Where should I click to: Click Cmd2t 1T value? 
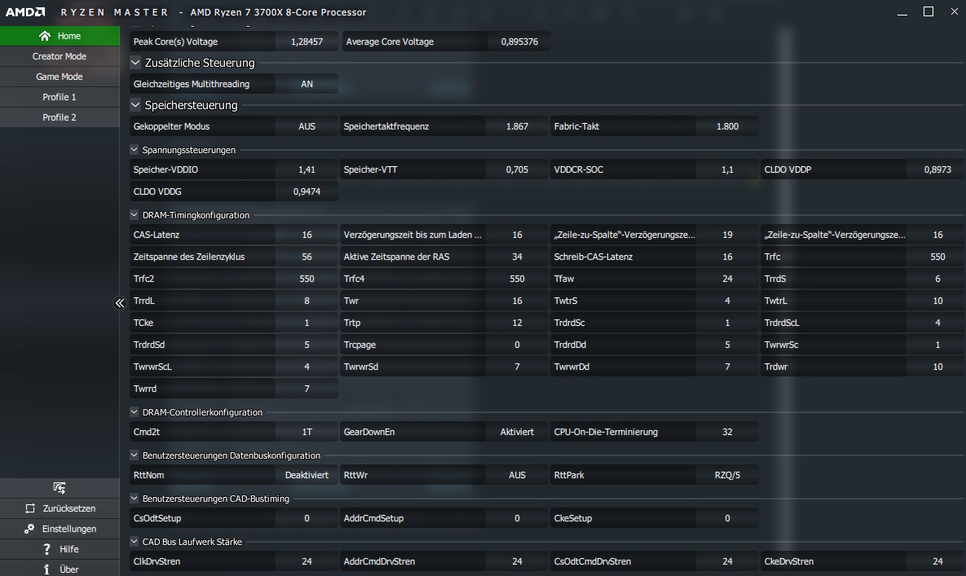(x=307, y=432)
